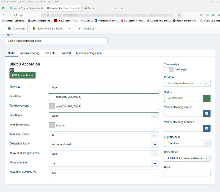Clear the accordion-webservice position value
Image resolution: width=220 pixels, height=192 pixels.
[x=201, y=84]
